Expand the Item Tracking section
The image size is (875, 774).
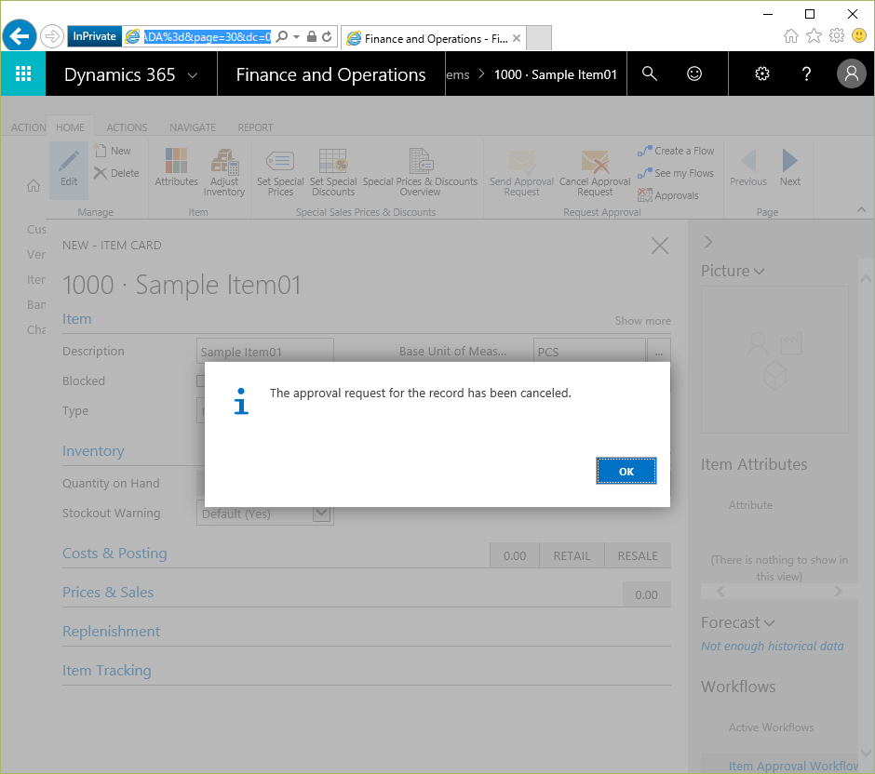[x=107, y=671]
